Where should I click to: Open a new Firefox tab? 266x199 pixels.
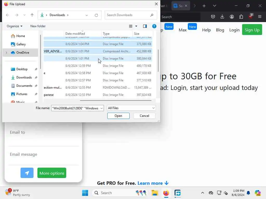coord(204,6)
